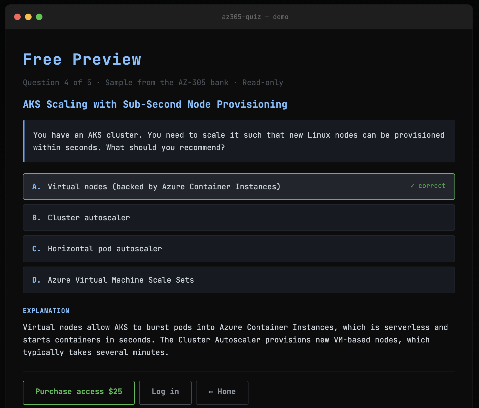The image size is (479, 408).
Task: Pick answer C, Horizontal pod autoscaler
Action: pos(105,249)
